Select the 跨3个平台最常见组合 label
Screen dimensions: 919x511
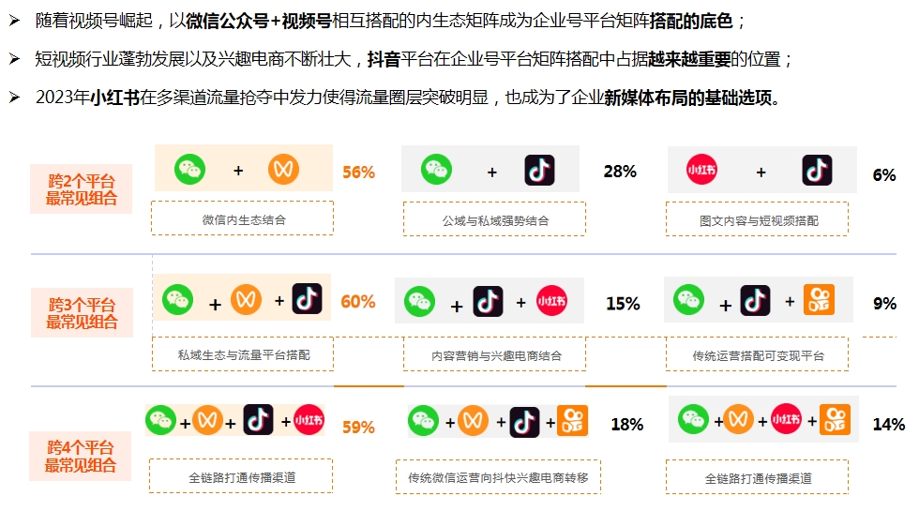pyautogui.click(x=82, y=313)
